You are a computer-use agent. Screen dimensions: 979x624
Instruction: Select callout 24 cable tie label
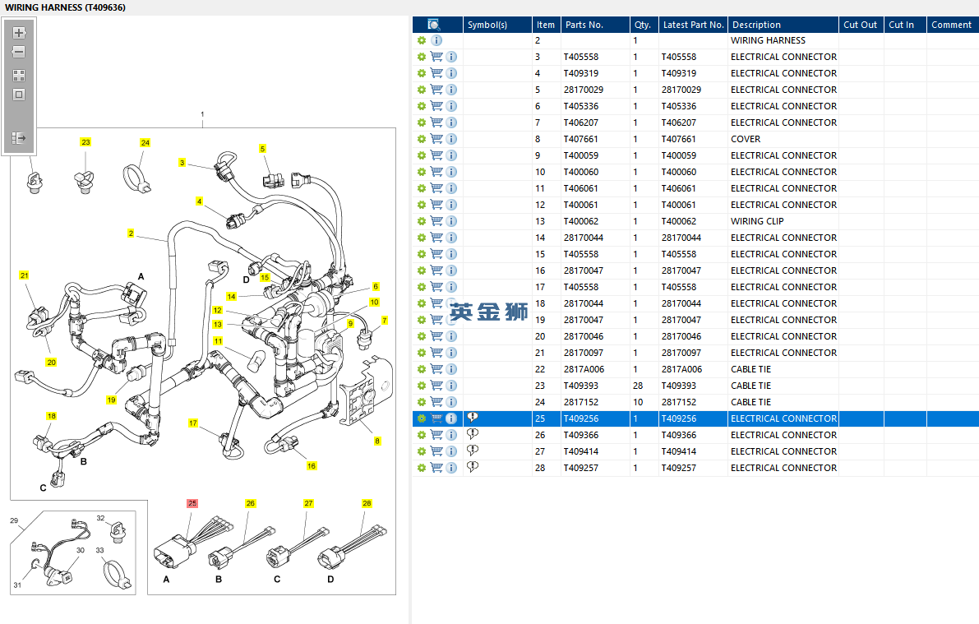[145, 143]
